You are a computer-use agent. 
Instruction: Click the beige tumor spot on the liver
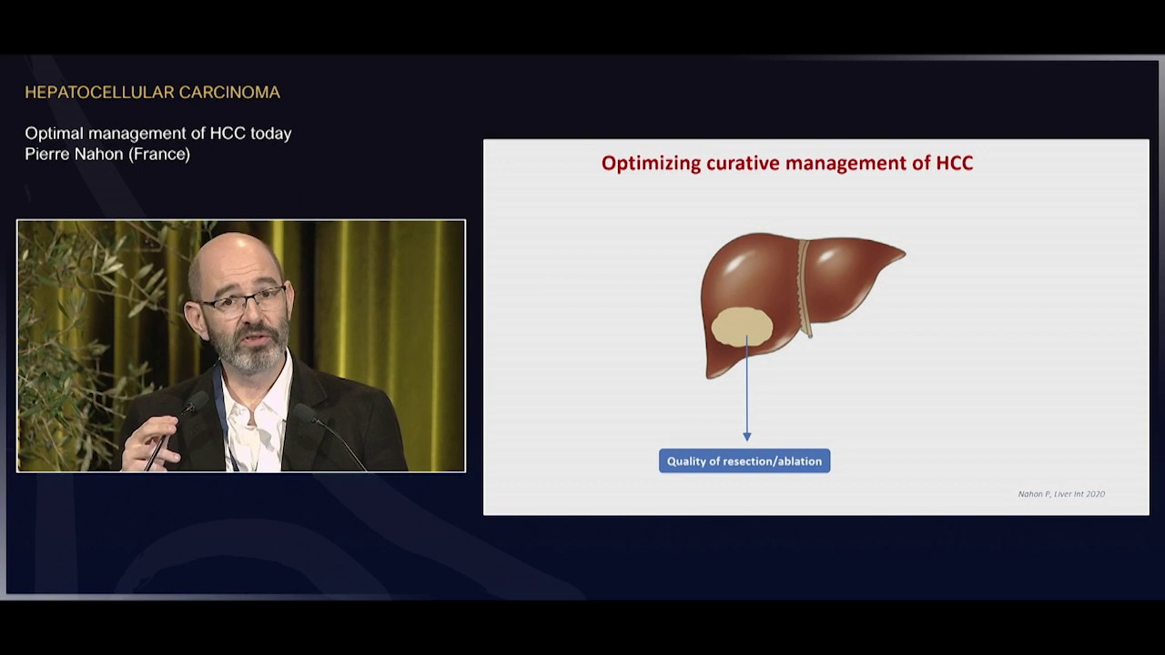(x=742, y=327)
